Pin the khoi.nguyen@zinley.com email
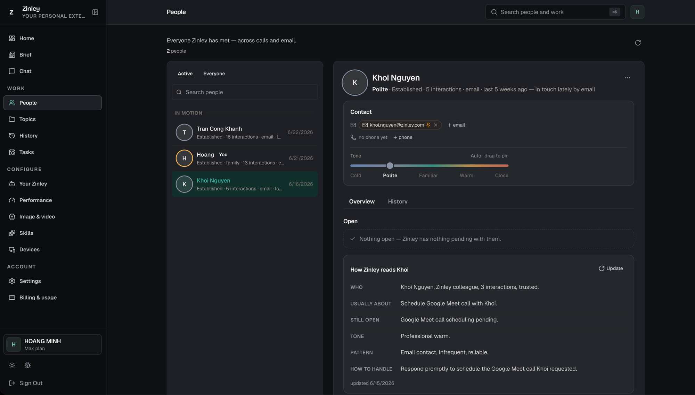The image size is (695, 395). pyautogui.click(x=428, y=125)
